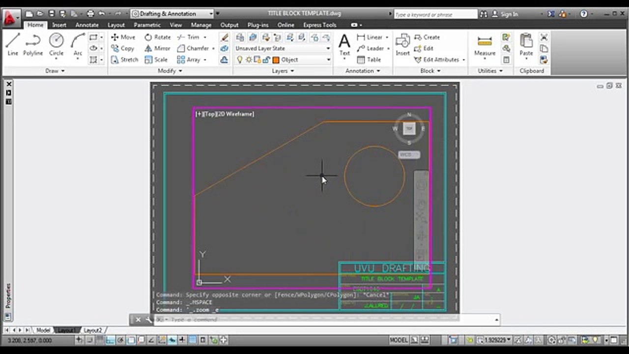Insert a Table annotation
Screen dimensions: 629x354
coord(369,59)
